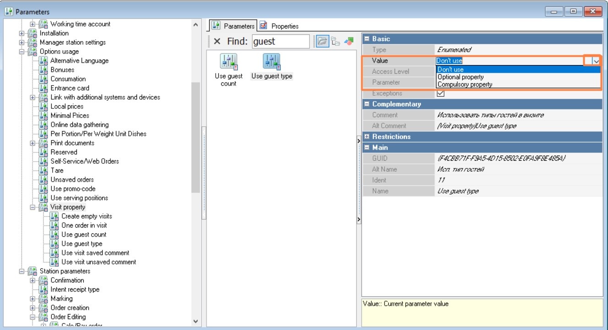Click the Find input field containing guest

tap(281, 41)
